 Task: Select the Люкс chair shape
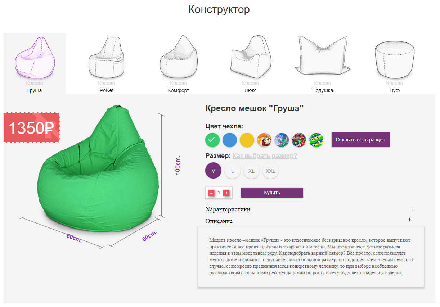pyautogui.click(x=251, y=64)
